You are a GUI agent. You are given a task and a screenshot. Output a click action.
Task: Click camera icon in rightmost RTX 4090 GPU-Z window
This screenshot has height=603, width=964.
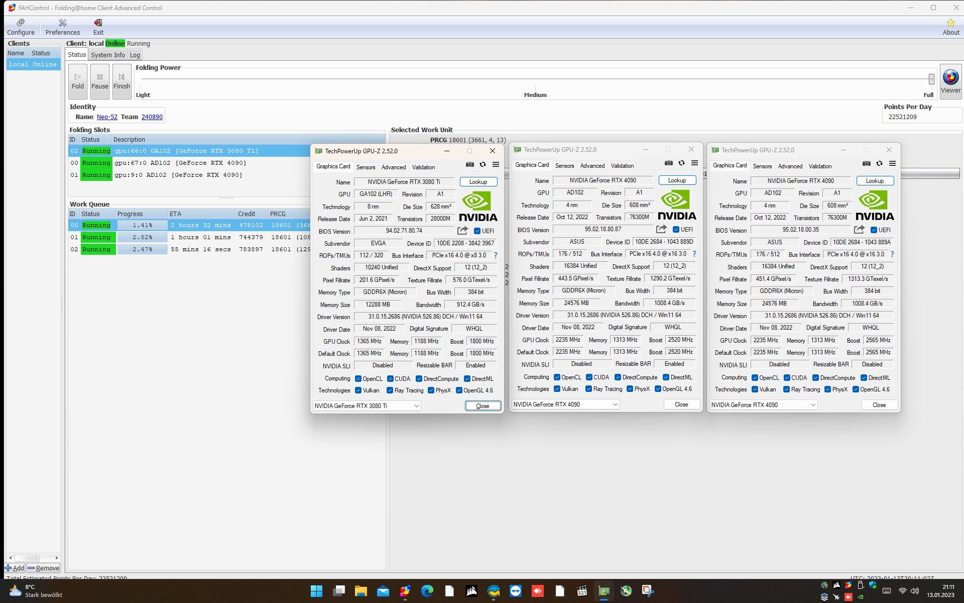coord(866,163)
